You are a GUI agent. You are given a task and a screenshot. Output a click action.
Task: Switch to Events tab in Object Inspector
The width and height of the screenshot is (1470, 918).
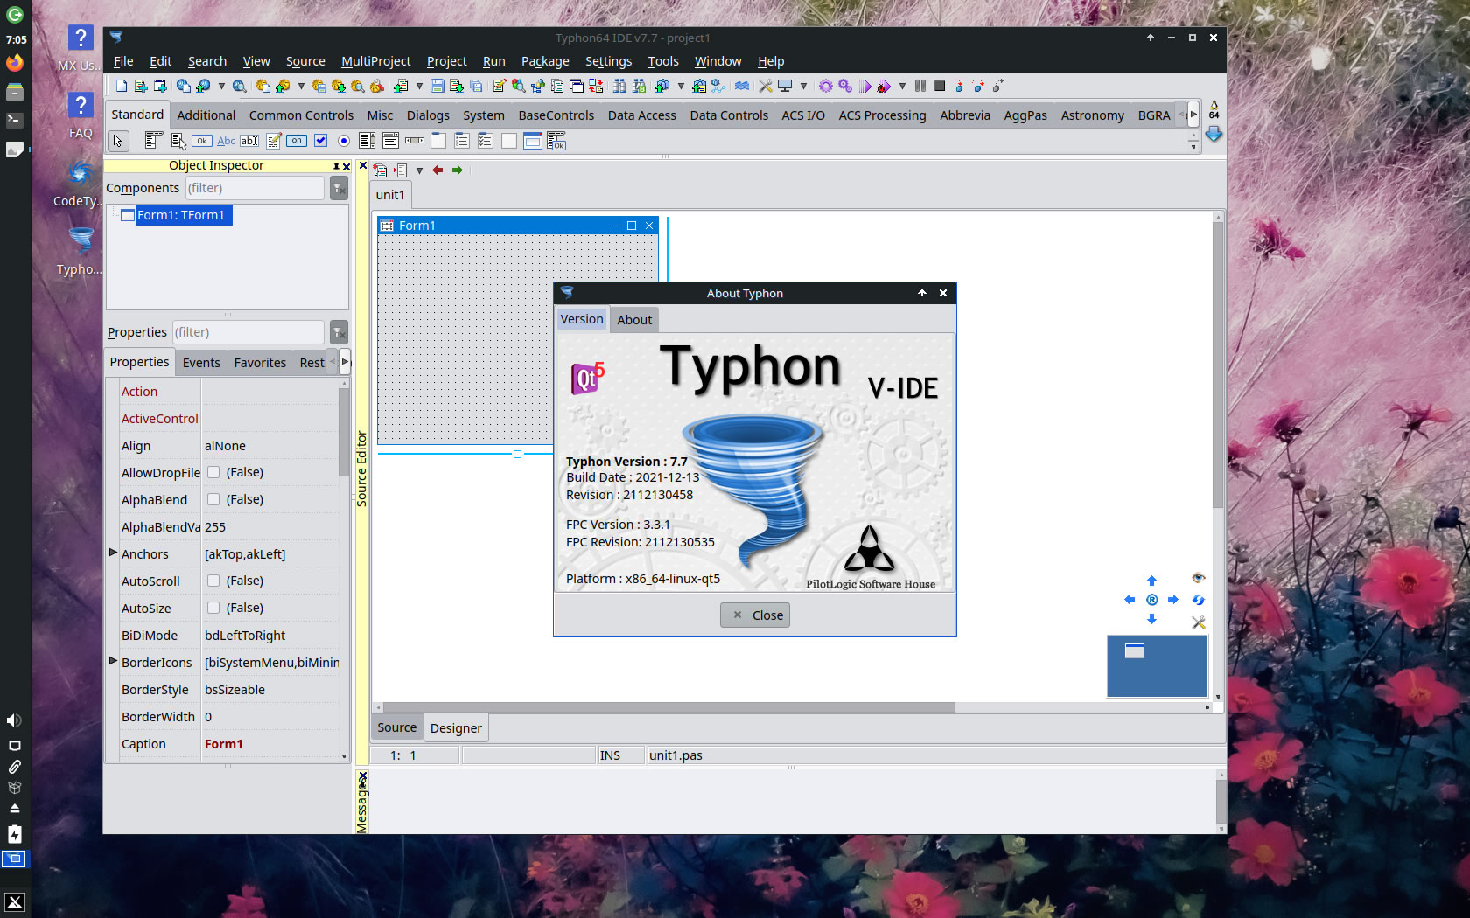201,363
